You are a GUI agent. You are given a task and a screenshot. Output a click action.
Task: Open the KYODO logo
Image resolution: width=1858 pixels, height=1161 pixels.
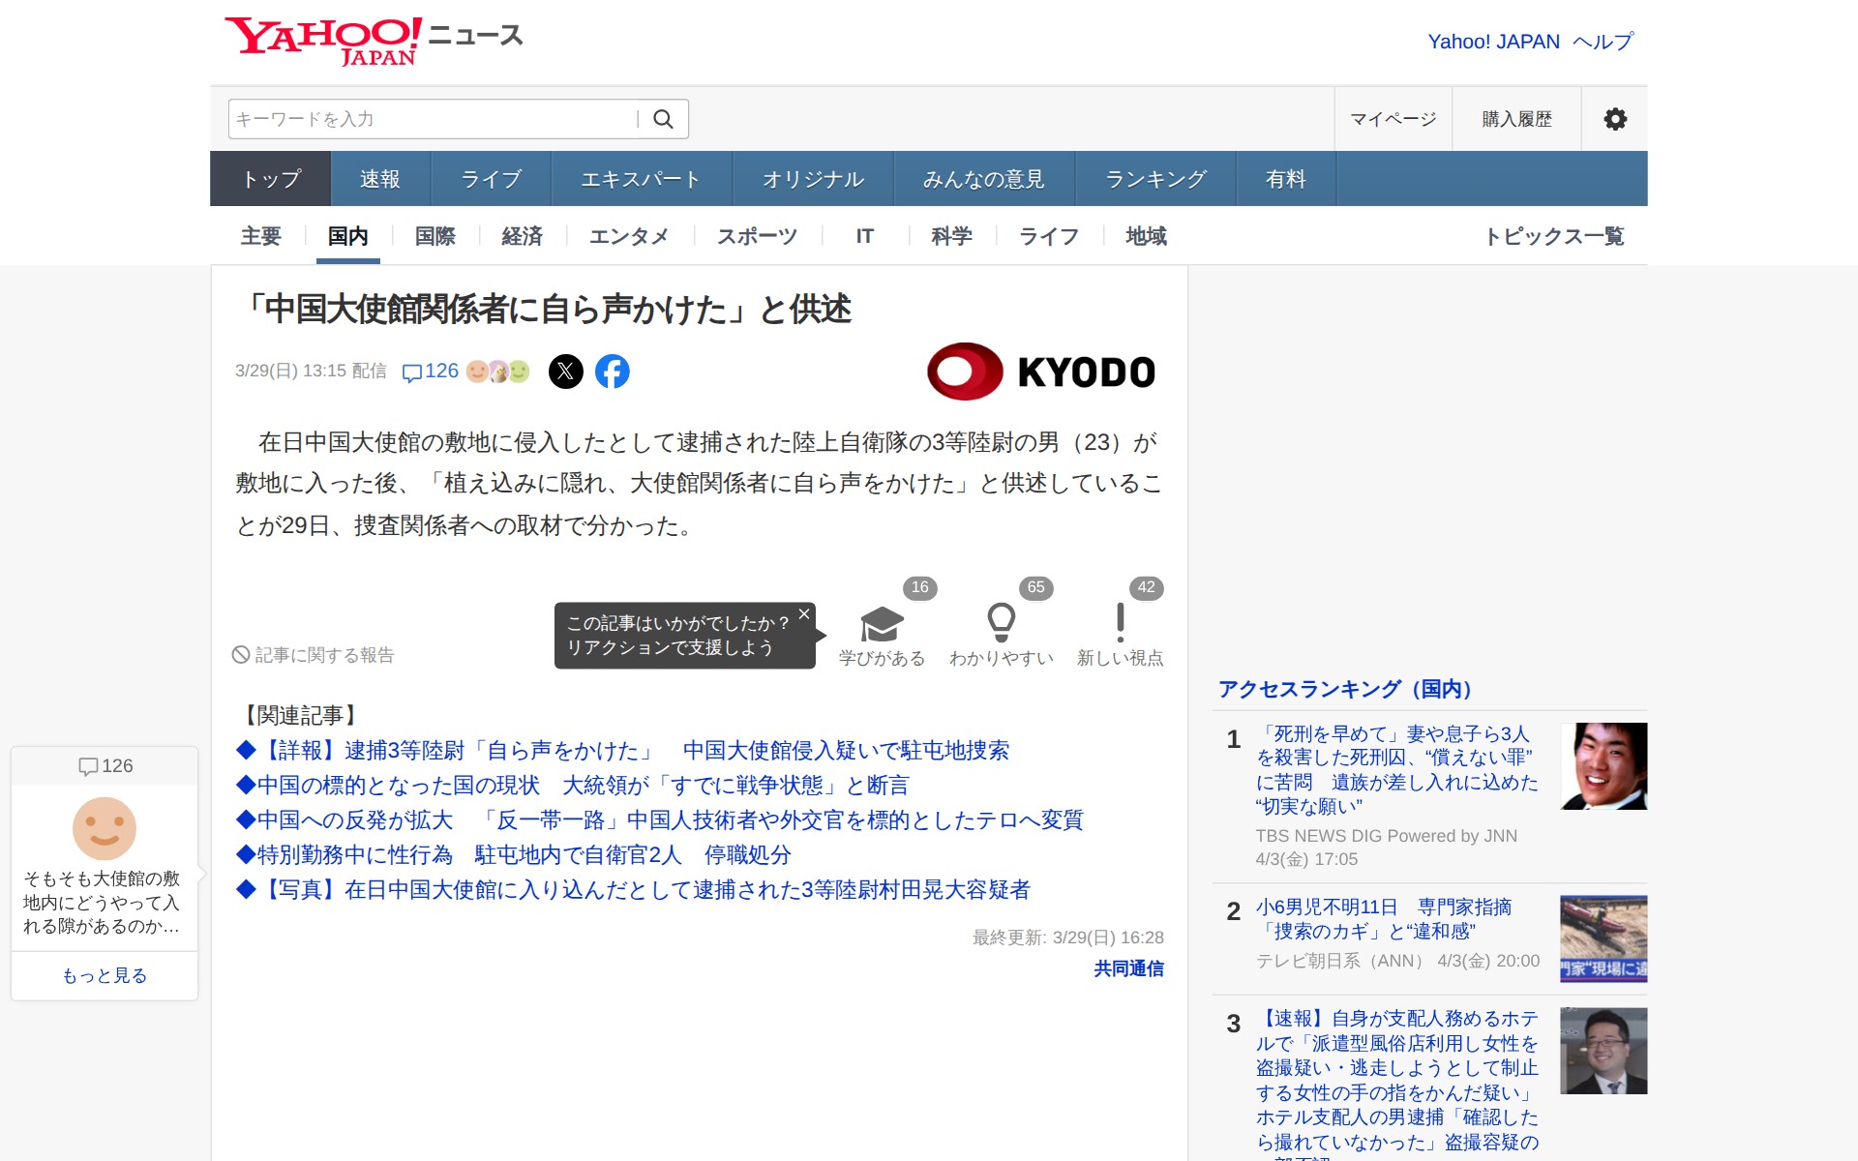point(1041,372)
